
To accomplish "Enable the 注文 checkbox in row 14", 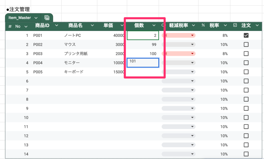I will coord(246,154).
